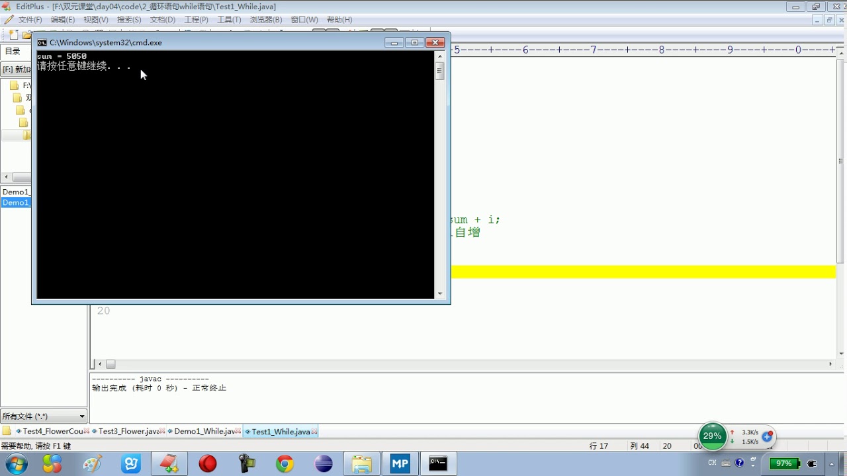Click the blue plus button on speed widget

click(x=767, y=436)
